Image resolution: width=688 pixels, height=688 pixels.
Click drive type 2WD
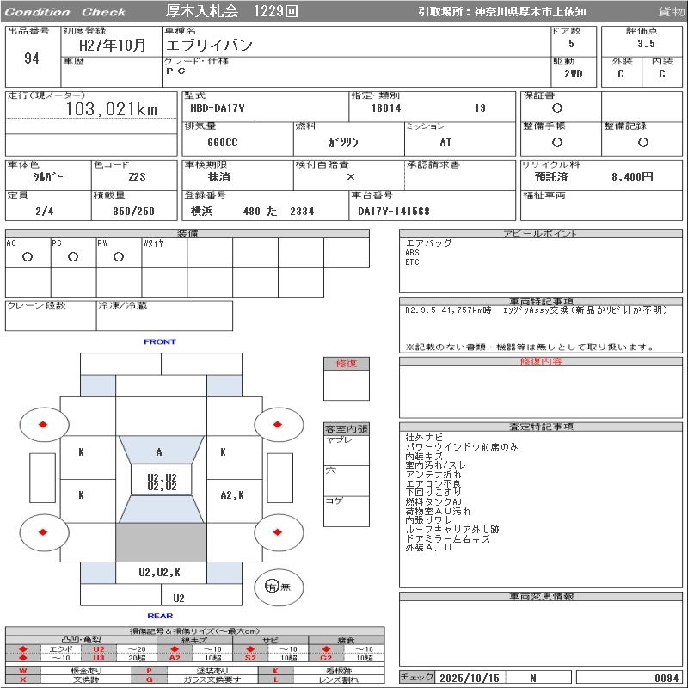[573, 74]
